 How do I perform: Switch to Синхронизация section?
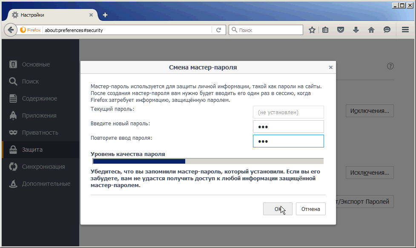[x=43, y=167]
